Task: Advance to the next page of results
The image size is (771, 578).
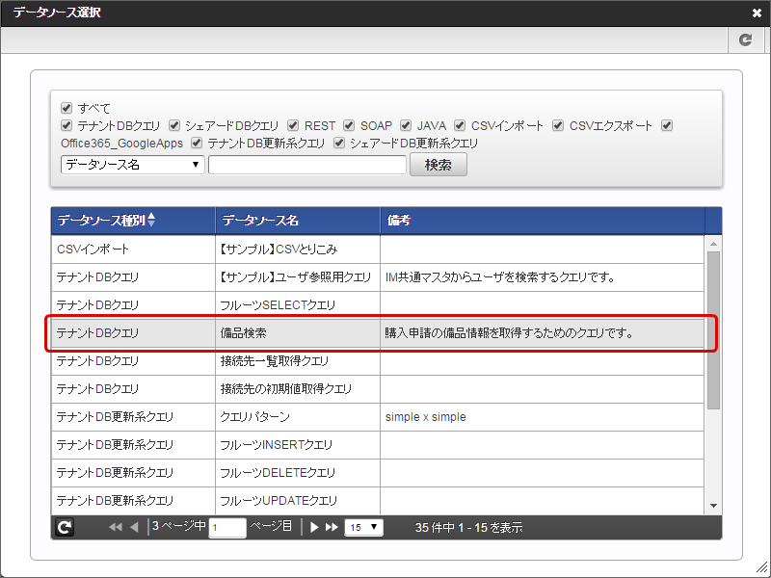Action: [x=314, y=528]
